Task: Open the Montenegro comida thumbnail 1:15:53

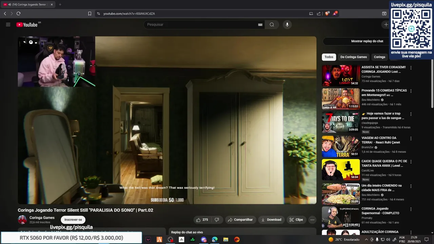Action: (341, 99)
